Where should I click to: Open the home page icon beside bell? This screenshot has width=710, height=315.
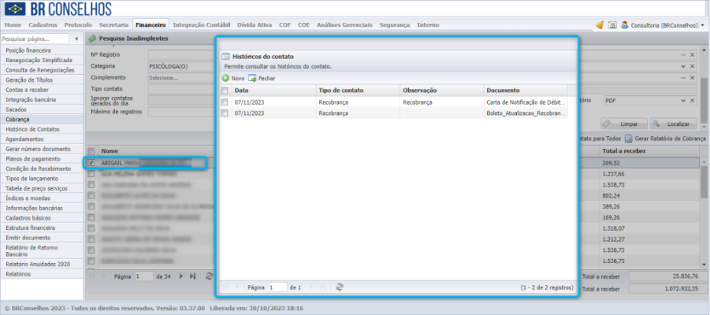(612, 25)
